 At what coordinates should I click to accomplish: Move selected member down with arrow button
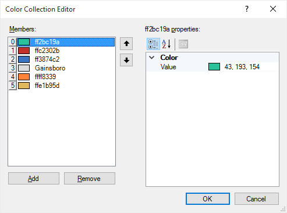pos(126,60)
